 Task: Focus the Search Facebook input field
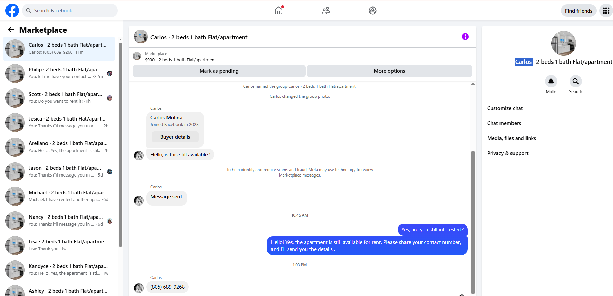pyautogui.click(x=70, y=11)
